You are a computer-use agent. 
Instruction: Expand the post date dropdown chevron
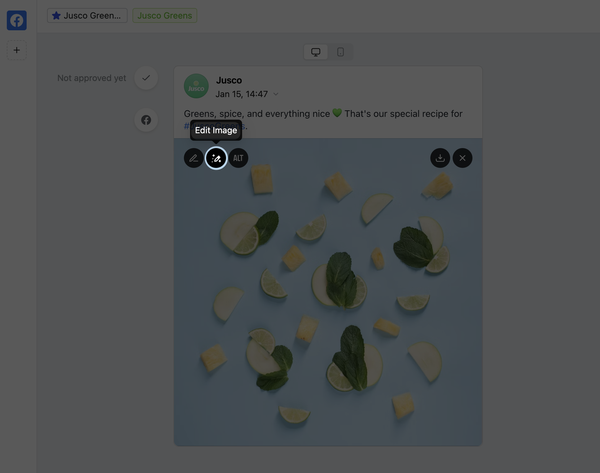pos(276,94)
